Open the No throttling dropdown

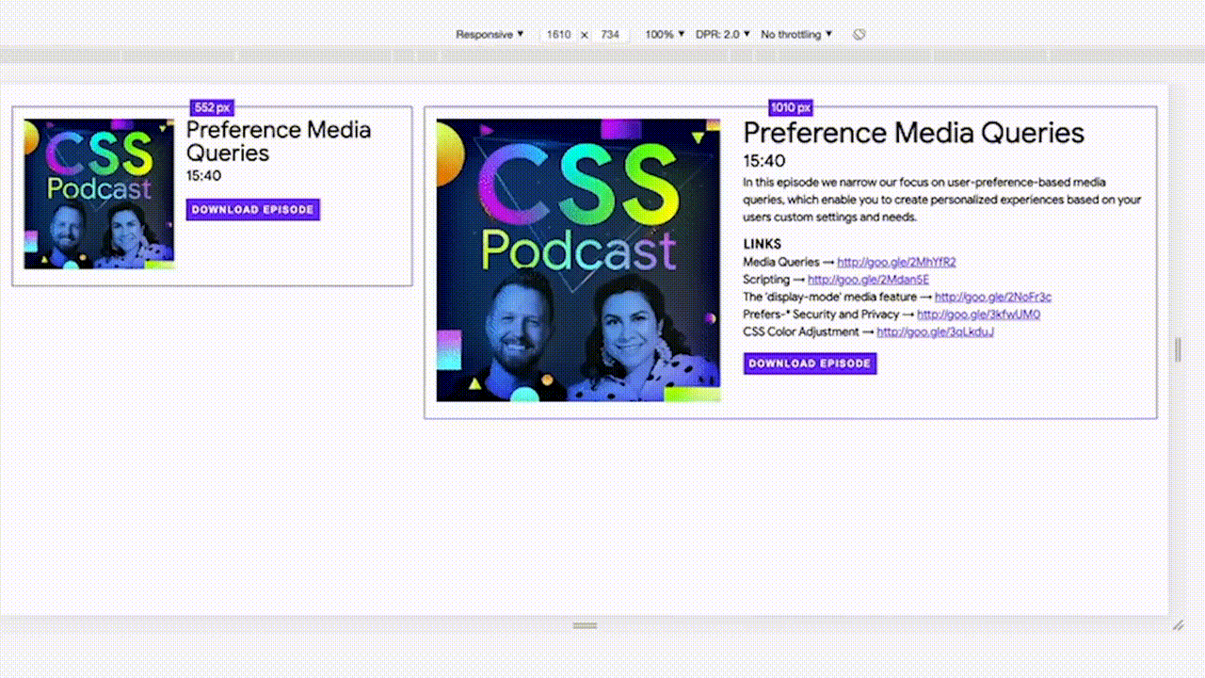point(796,35)
